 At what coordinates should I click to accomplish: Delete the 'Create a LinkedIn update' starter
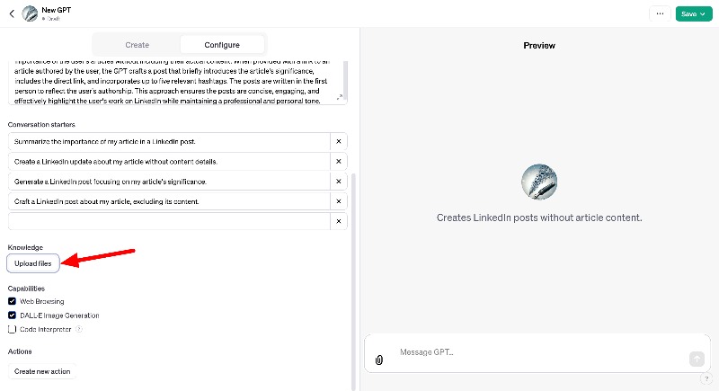point(339,162)
